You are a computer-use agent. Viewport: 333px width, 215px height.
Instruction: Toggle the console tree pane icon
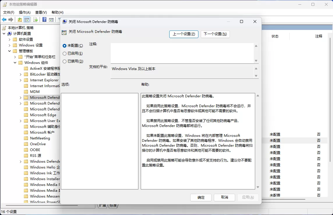(27, 19)
